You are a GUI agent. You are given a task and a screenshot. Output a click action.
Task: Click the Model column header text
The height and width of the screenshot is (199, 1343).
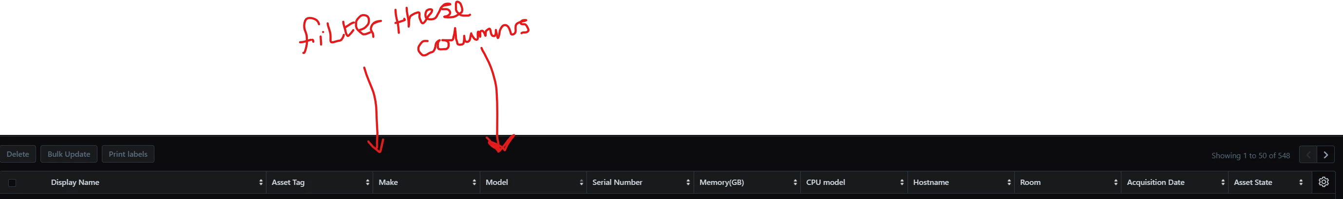496,182
